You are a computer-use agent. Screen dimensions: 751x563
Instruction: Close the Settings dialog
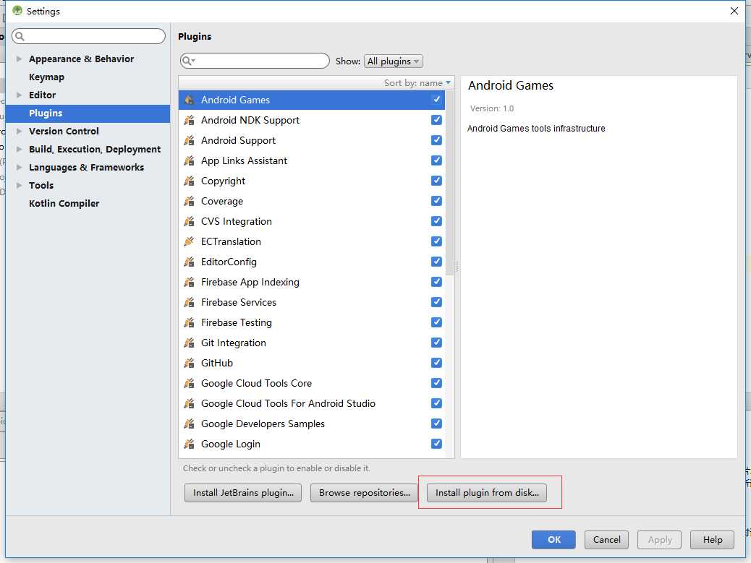734,11
